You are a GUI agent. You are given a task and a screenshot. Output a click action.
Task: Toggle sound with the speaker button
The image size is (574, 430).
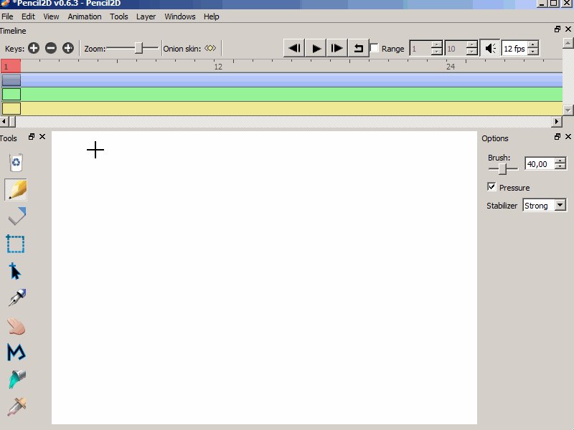490,48
